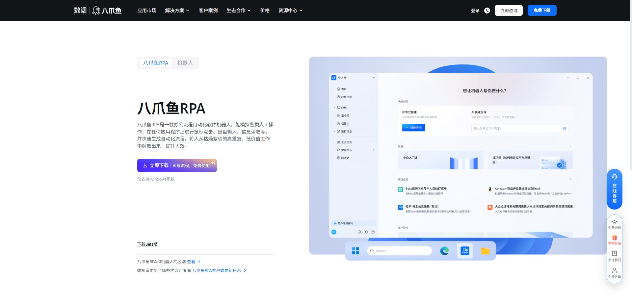Click the send arrow icon in AI input box
The width and height of the screenshot is (632, 299).
[565, 128]
